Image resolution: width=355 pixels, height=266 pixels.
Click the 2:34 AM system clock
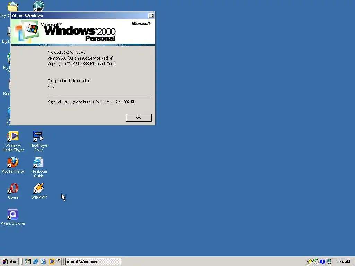point(343,262)
